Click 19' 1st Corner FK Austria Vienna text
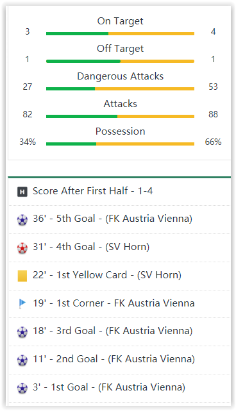The width and height of the screenshot is (236, 411). click(x=114, y=303)
